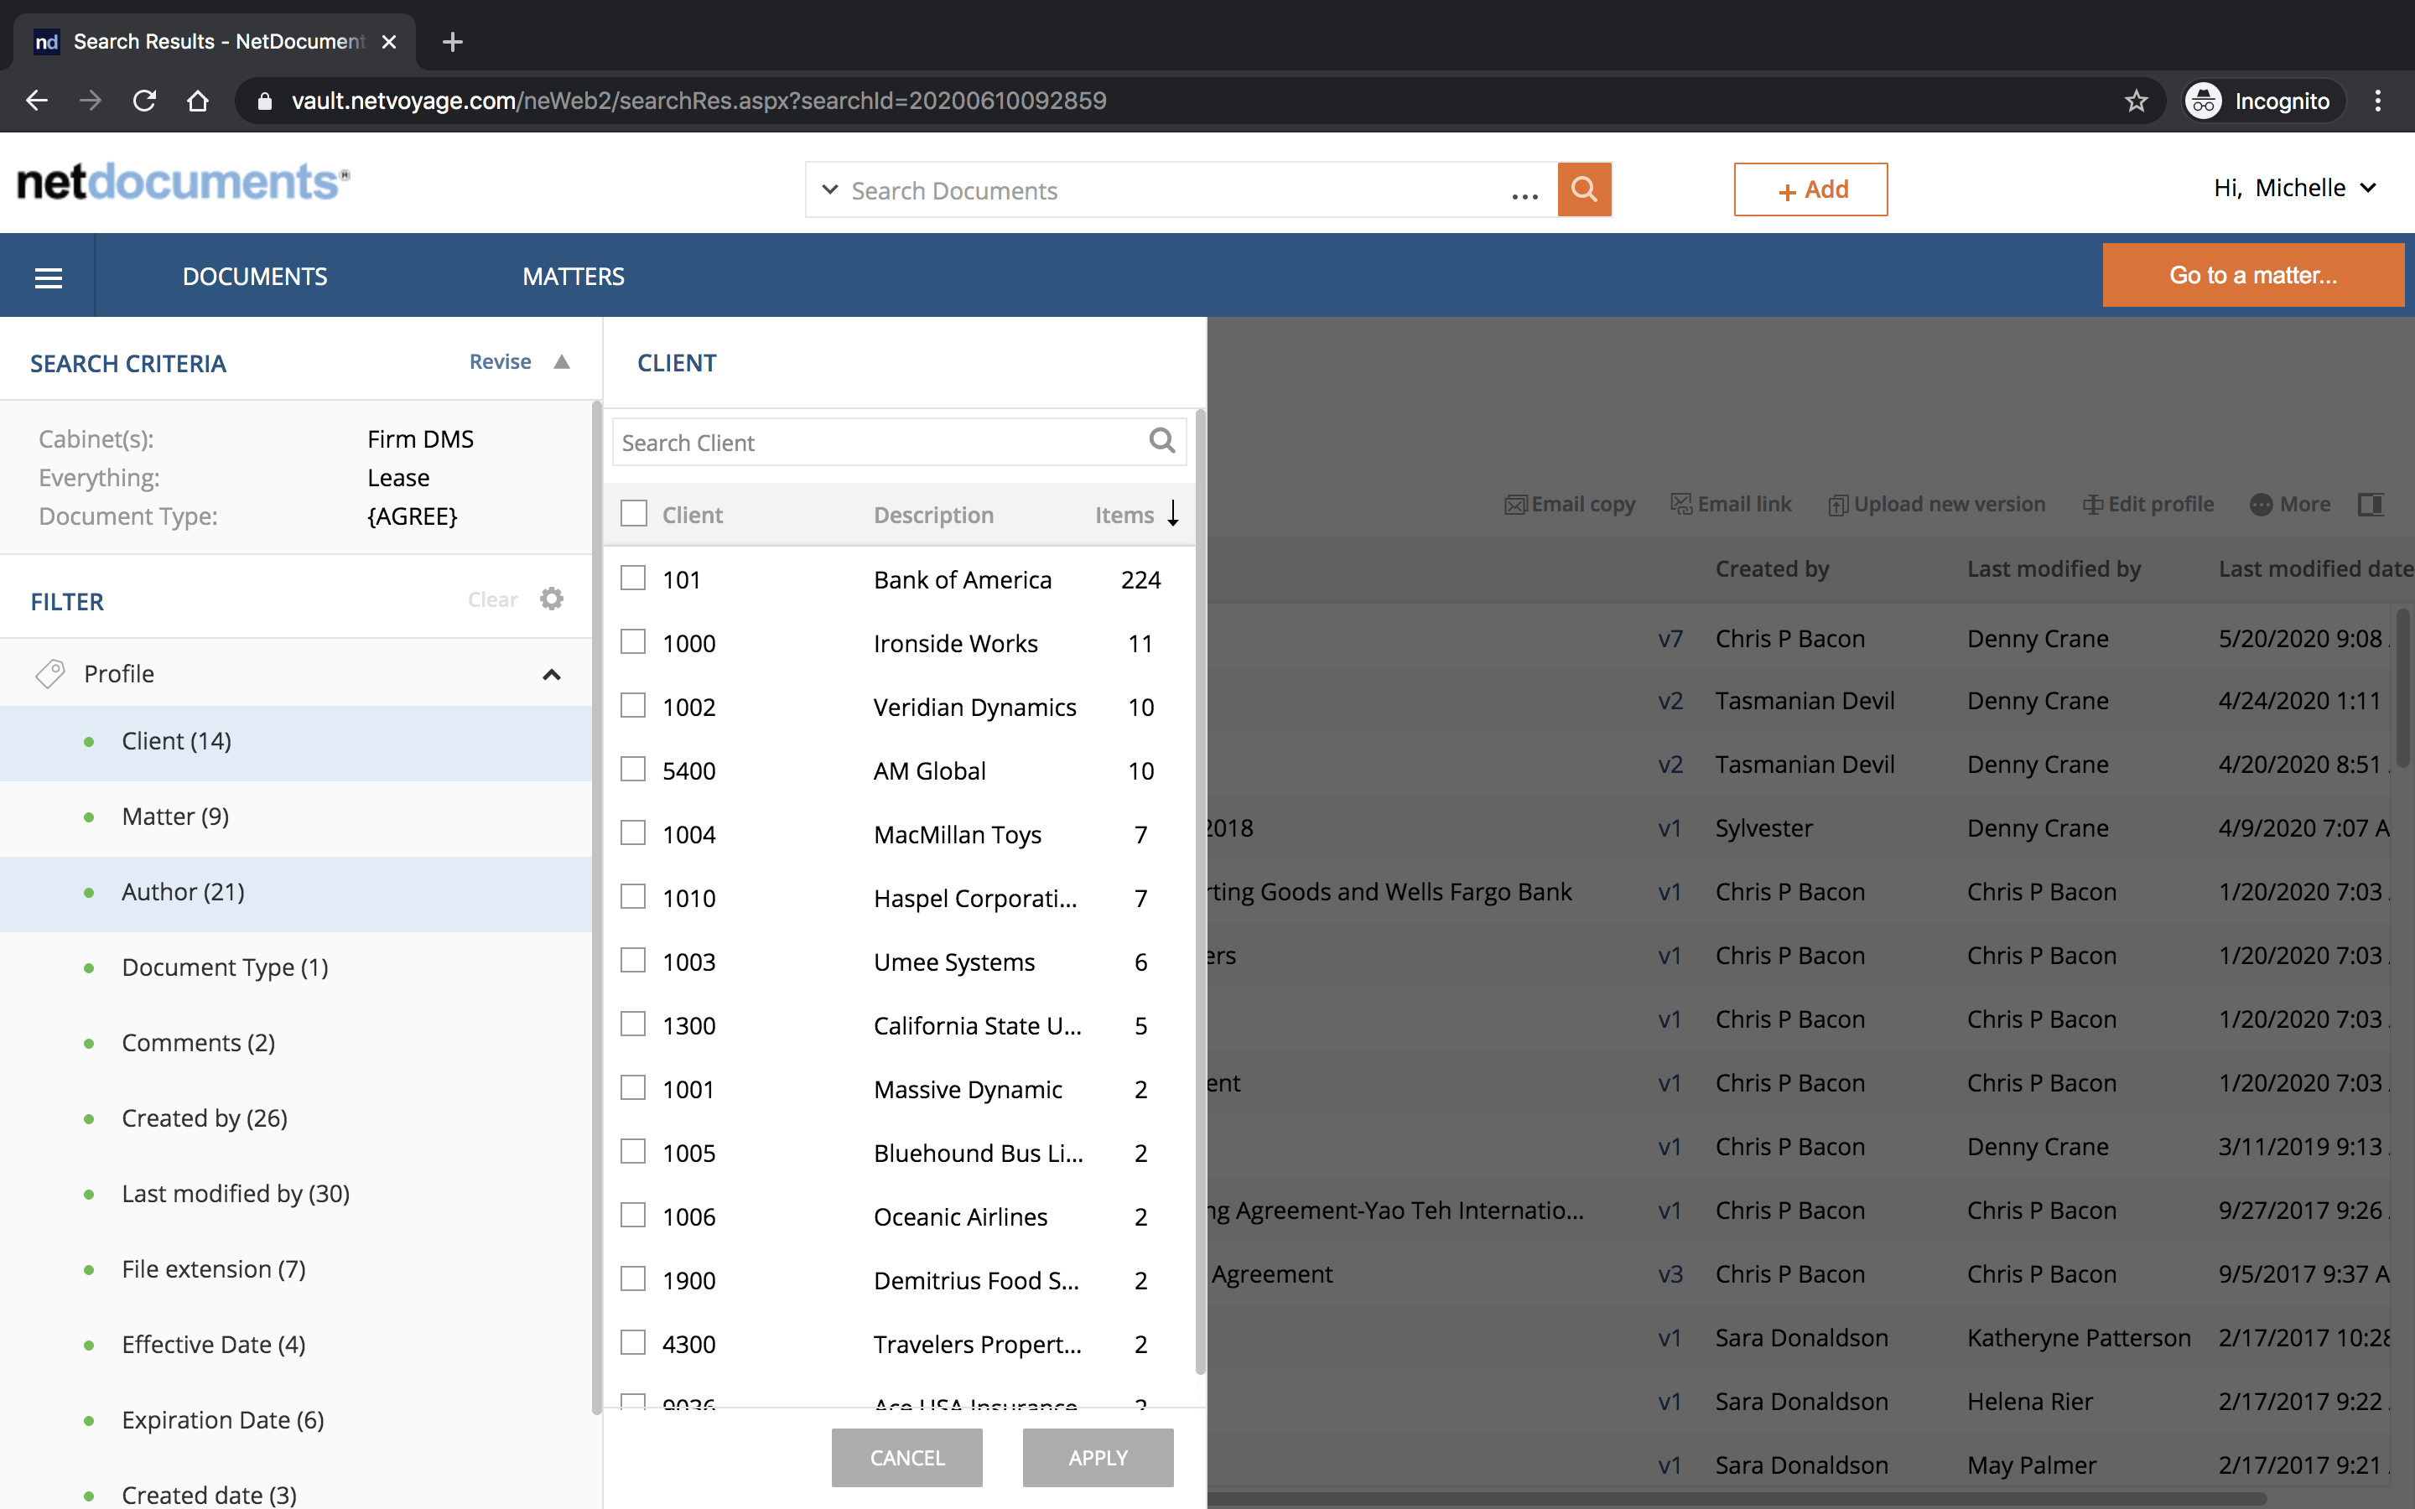Select the Author (21) filter
Viewport: 2415px width, 1509px height.
pyautogui.click(x=296, y=893)
